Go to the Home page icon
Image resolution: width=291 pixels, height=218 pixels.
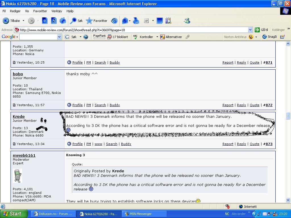pyautogui.click(x=63, y=21)
